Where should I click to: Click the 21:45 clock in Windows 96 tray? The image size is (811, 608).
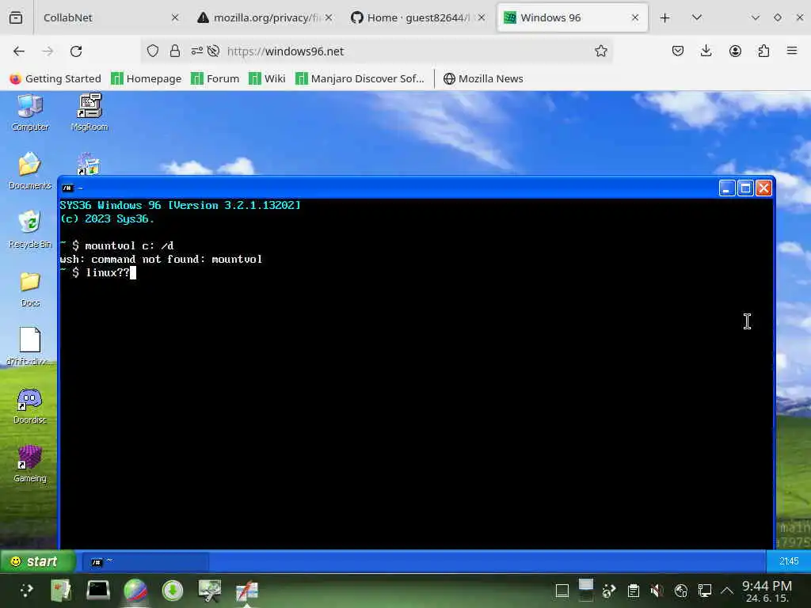tap(789, 561)
